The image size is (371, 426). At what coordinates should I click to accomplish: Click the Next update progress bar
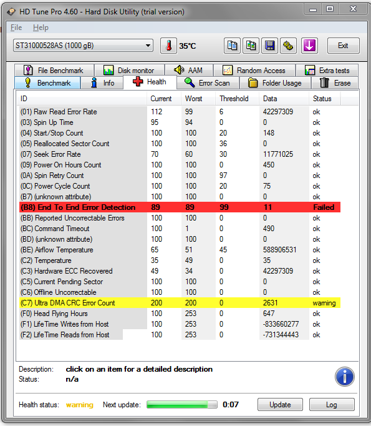tap(181, 405)
